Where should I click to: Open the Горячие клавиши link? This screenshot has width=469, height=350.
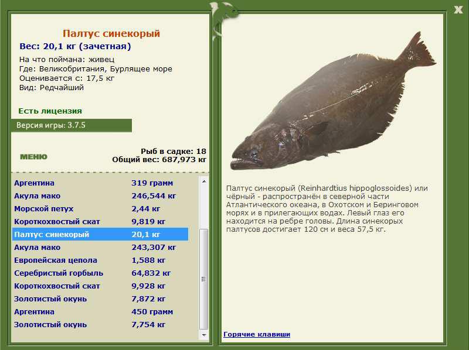click(x=257, y=334)
